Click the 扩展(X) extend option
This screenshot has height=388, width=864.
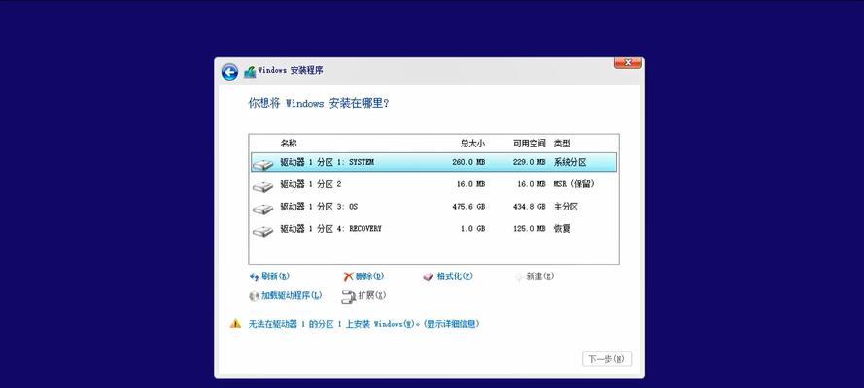(x=372, y=295)
